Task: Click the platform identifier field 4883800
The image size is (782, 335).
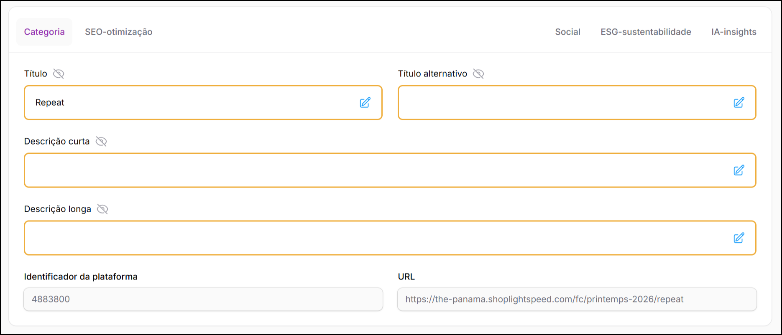Action: click(x=203, y=299)
